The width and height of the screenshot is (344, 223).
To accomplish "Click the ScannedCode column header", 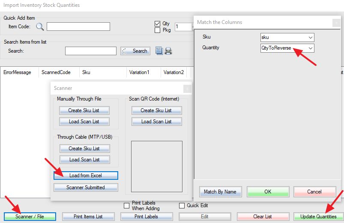I will pos(59,72).
